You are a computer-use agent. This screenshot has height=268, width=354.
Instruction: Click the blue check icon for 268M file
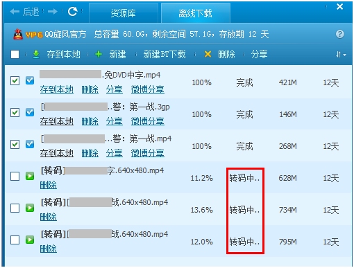click(30, 144)
